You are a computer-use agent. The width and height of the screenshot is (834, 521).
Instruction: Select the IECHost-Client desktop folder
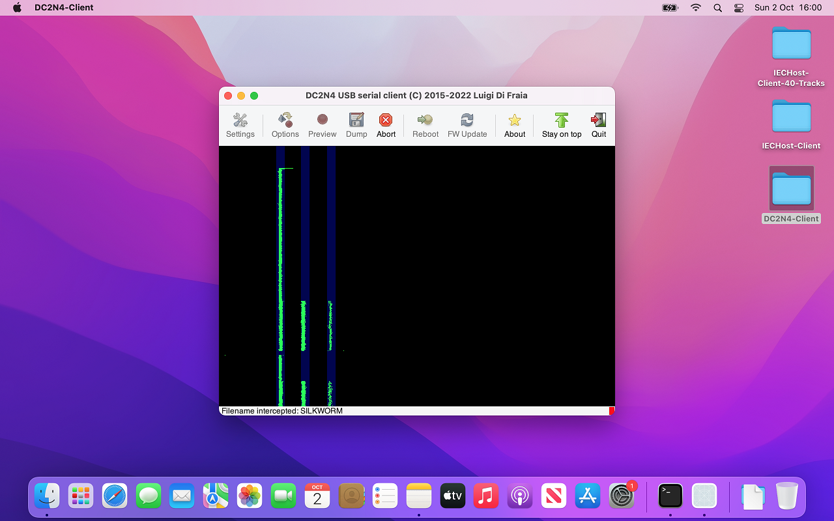click(x=791, y=125)
